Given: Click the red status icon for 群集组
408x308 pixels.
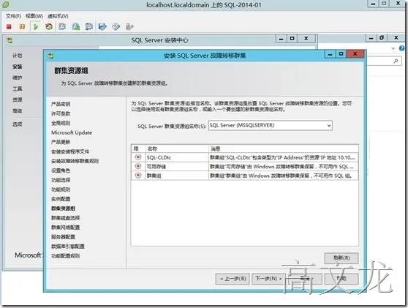Looking at the screenshot, I should (138, 176).
